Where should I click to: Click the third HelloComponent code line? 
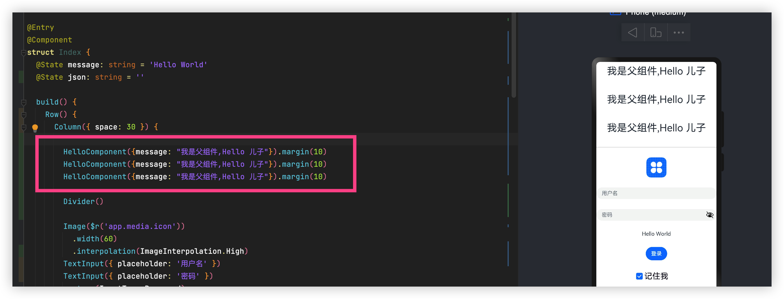pos(195,177)
